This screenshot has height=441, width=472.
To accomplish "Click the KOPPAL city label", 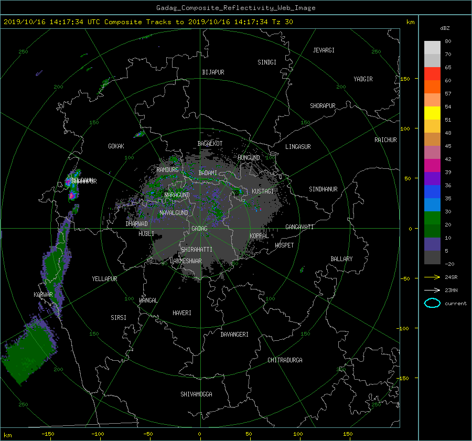I will pos(259,236).
